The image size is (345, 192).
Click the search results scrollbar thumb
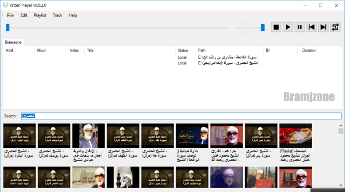(341, 131)
